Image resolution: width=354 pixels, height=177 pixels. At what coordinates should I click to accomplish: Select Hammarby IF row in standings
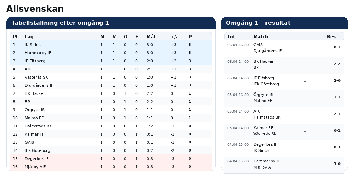38,53
